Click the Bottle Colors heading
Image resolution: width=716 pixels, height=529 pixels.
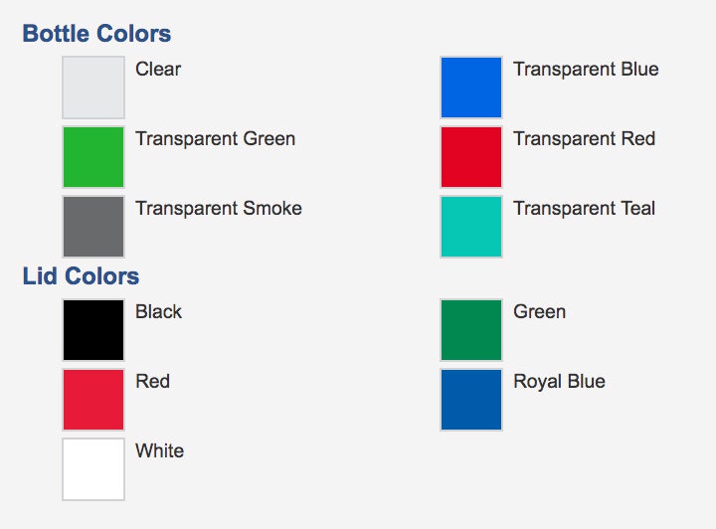(96, 34)
